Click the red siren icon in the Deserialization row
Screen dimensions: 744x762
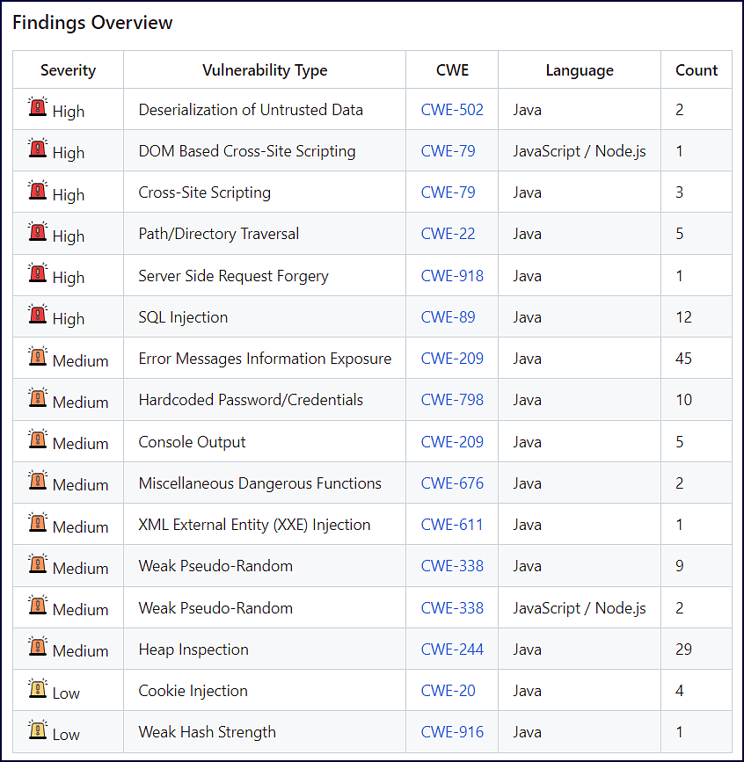[38, 108]
